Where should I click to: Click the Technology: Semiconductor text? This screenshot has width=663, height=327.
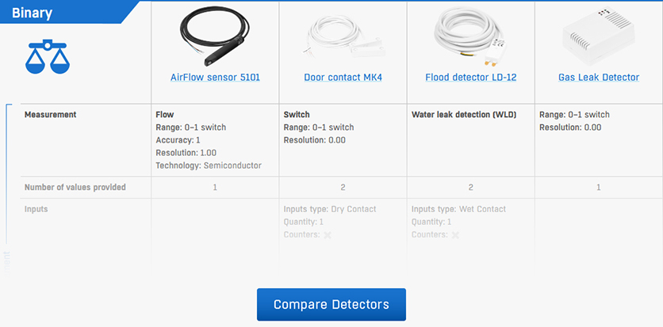209,165
